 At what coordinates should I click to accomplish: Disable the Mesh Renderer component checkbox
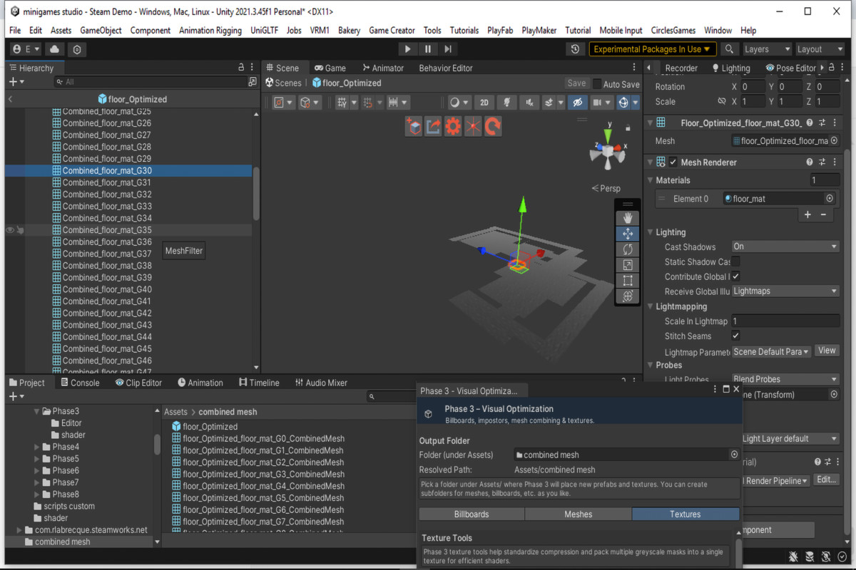(673, 162)
